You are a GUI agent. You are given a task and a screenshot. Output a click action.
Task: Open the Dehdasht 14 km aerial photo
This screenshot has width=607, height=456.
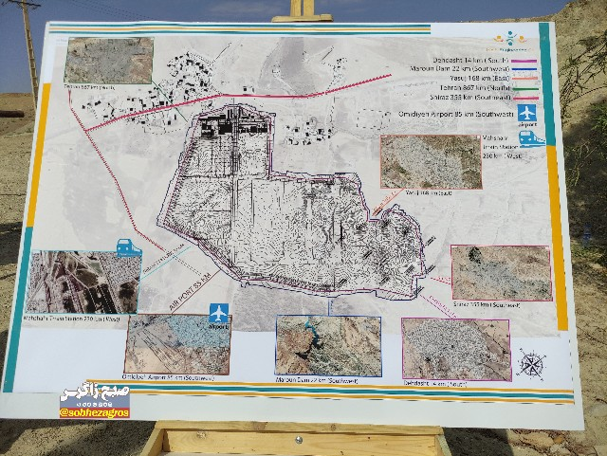456,349
